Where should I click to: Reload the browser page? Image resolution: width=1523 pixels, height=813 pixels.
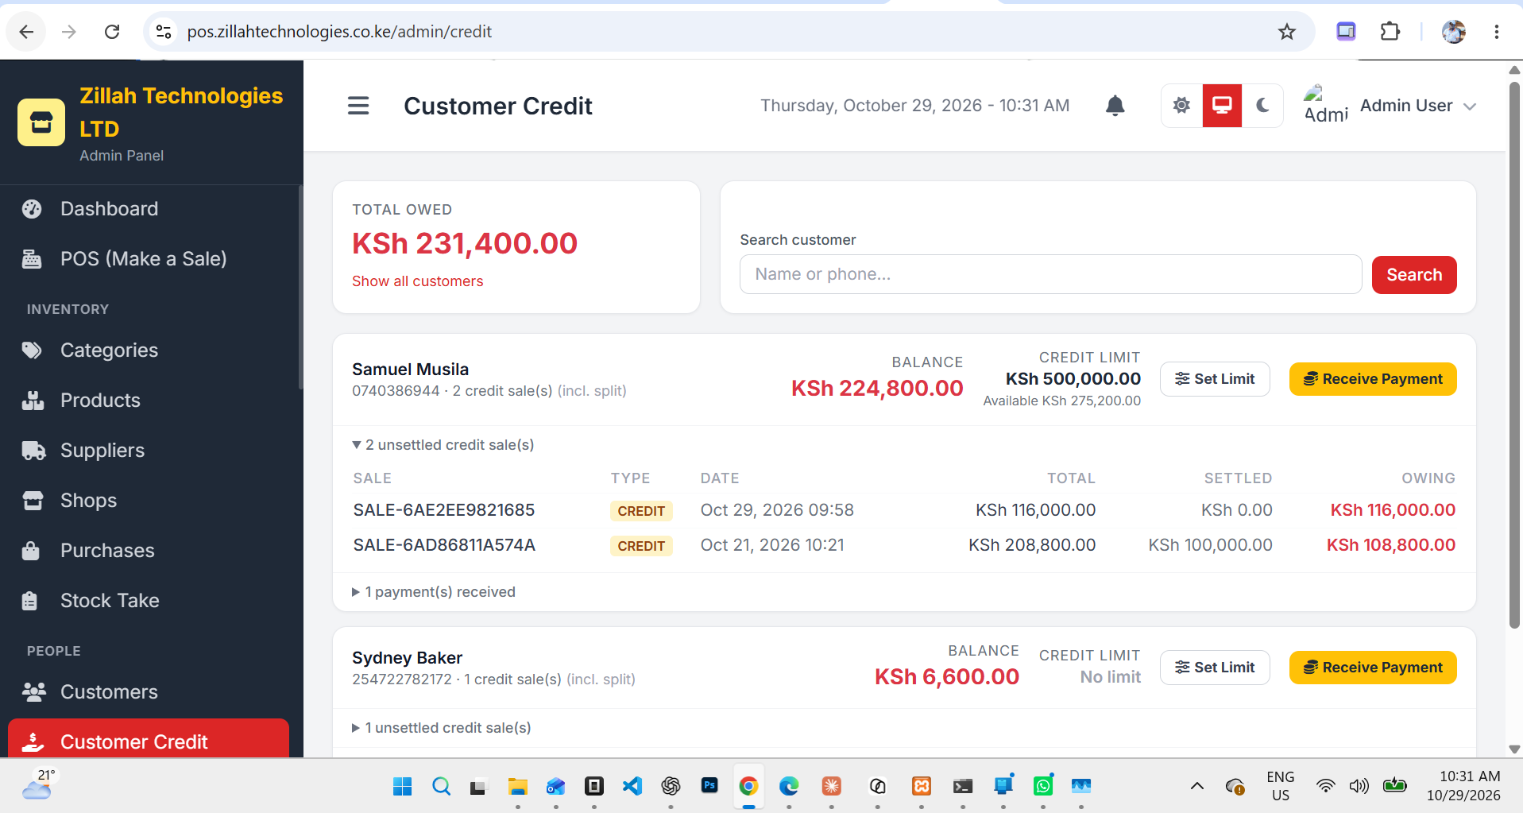pyautogui.click(x=112, y=32)
